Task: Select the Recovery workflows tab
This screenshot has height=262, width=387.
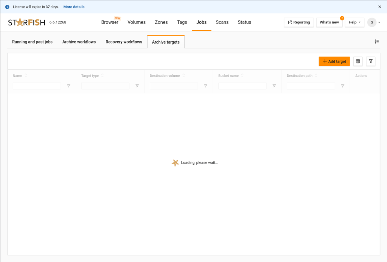Action: point(124,42)
